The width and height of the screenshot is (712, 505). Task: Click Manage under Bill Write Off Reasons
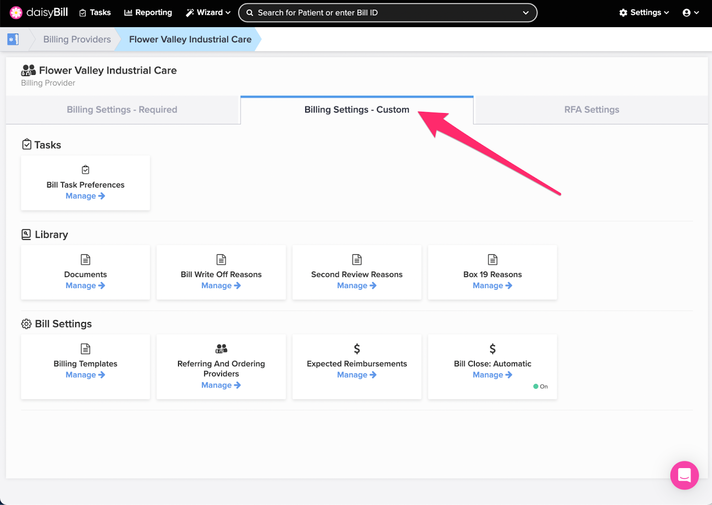221,285
